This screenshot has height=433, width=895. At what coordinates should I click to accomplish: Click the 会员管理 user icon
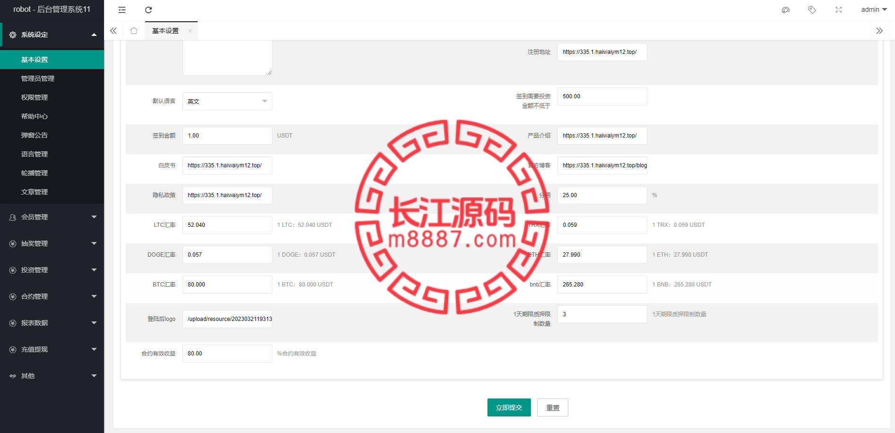[x=13, y=217]
